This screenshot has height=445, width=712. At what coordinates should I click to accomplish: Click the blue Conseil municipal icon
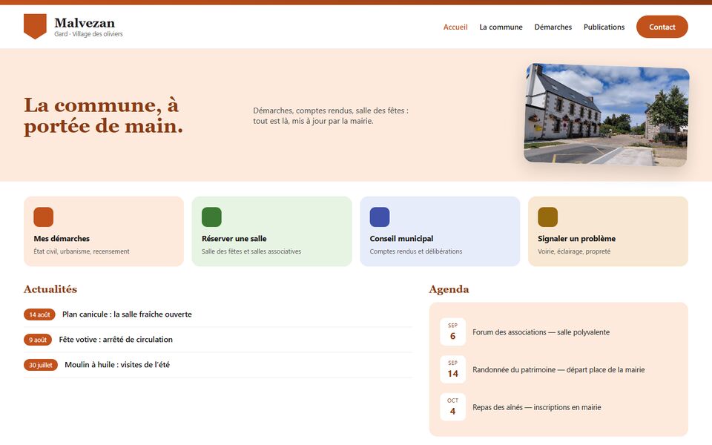pyautogui.click(x=380, y=217)
